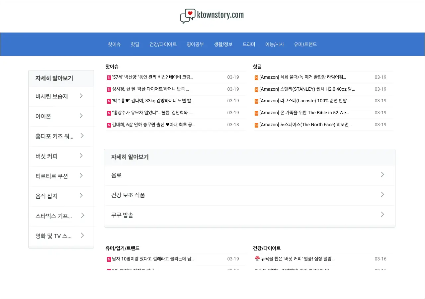Click the 건강 보조 식품 list item
425x299 pixels.
tap(128, 195)
